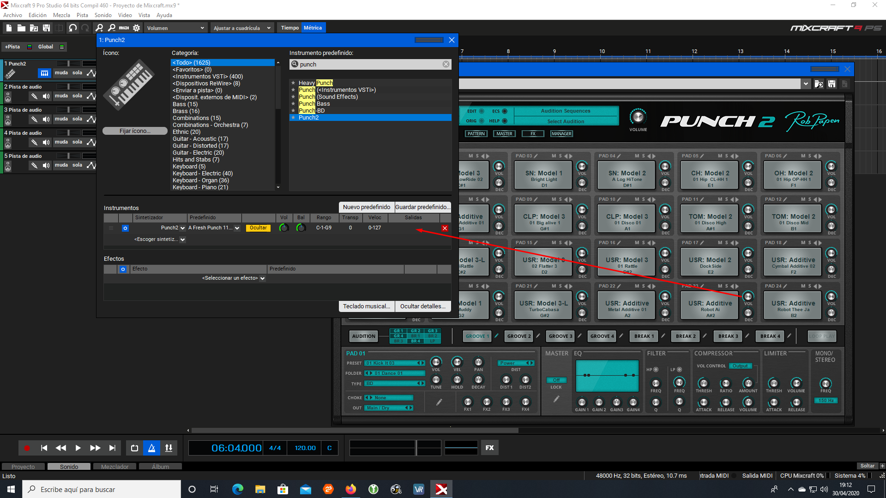Mute track 5 Pista de audio
This screenshot has width=886, height=498.
[61, 165]
